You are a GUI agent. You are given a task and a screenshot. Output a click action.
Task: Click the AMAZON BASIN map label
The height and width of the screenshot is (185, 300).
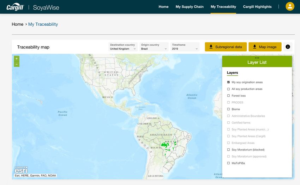[x=161, y=135]
